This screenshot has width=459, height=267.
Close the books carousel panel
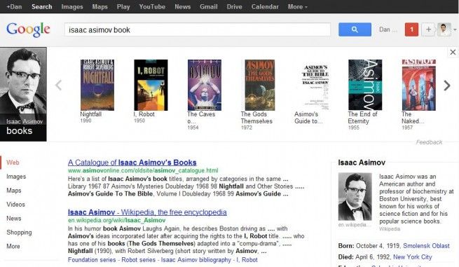(x=453, y=52)
